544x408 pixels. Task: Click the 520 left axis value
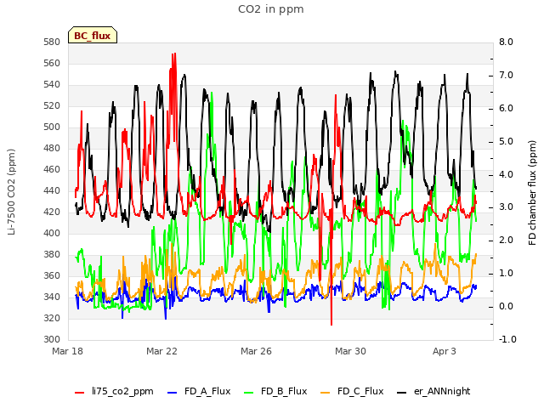click(x=52, y=105)
